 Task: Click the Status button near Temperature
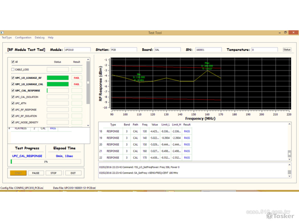(x=287, y=49)
